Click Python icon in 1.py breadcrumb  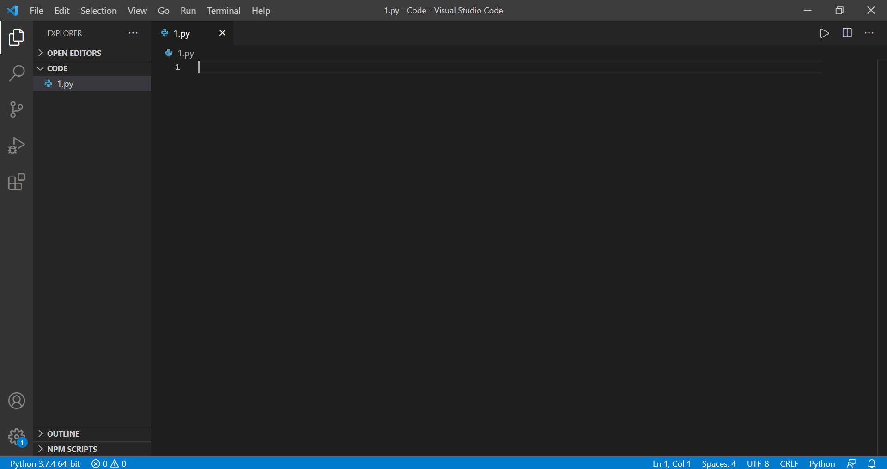coord(169,53)
